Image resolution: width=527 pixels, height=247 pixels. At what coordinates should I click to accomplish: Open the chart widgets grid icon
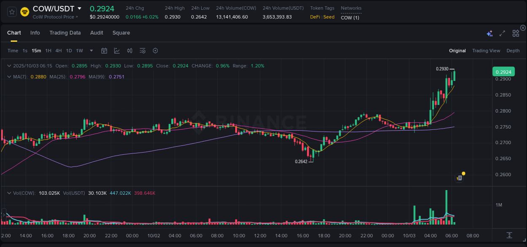pos(515,32)
